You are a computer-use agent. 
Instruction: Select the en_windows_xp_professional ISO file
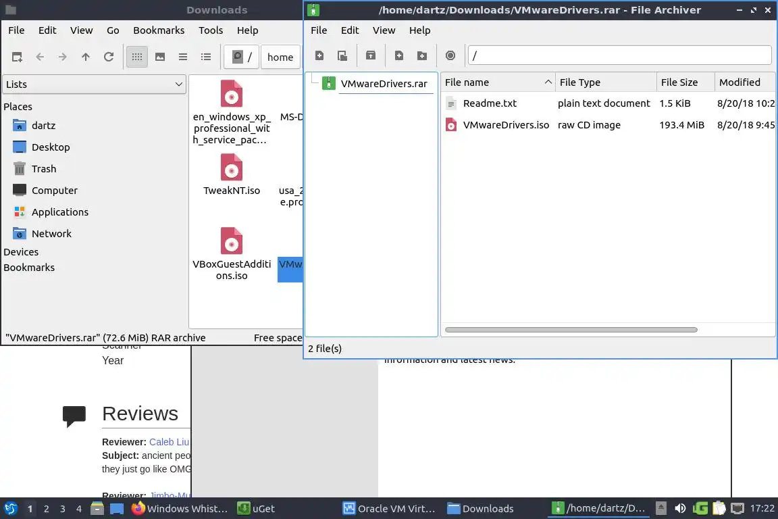231,112
